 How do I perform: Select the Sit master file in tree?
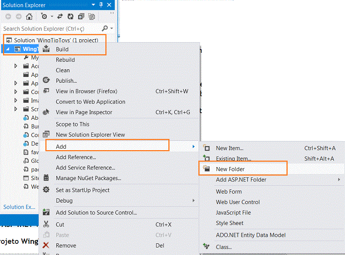pos(31,178)
